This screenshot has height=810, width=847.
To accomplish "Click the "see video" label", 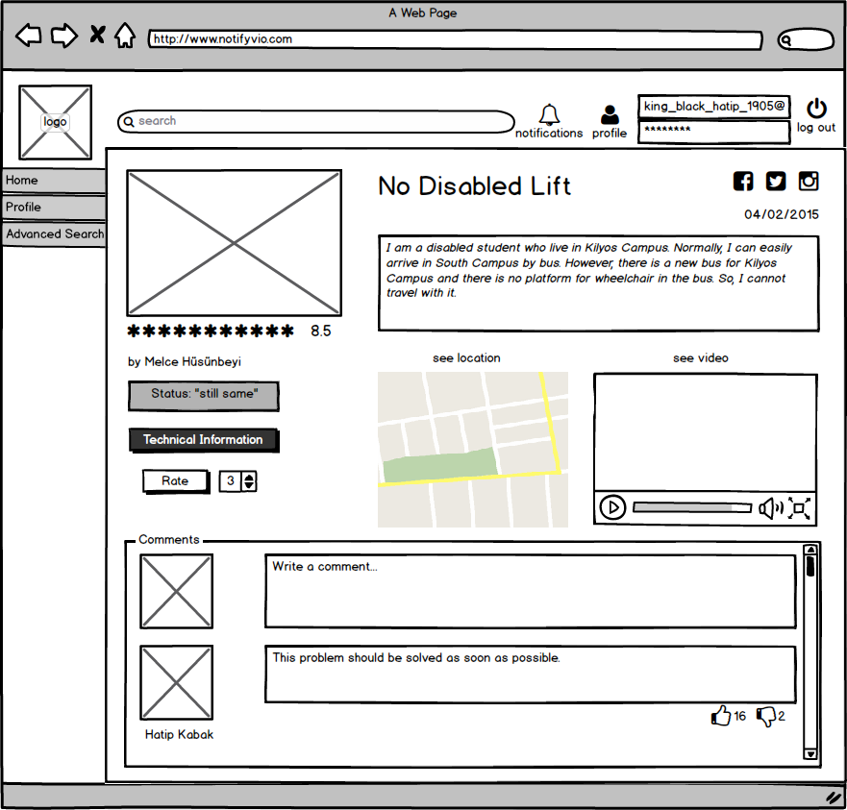I will coord(701,358).
